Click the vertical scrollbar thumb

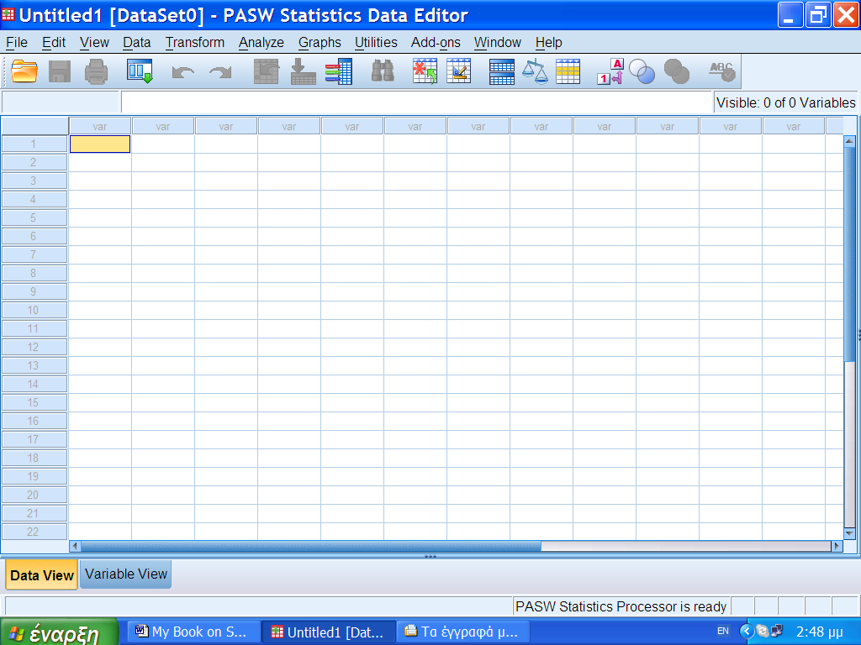pos(849,254)
